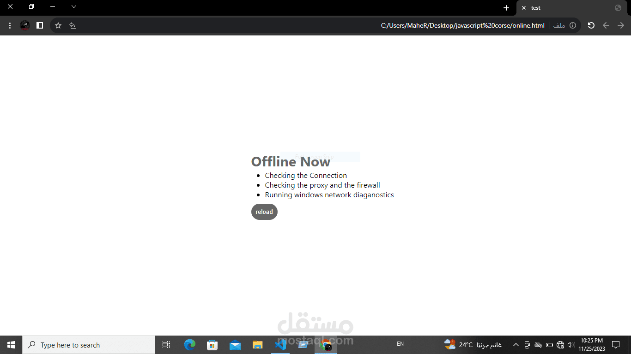Image resolution: width=631 pixels, height=354 pixels.
Task: Expand hidden icons in the system tray
Action: tap(516, 344)
